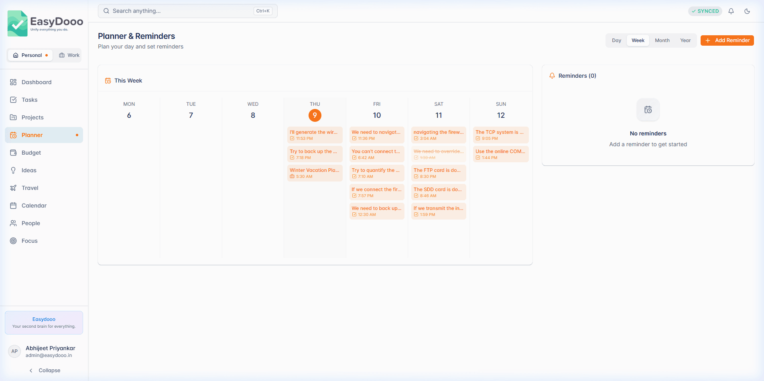Open the notifications bell icon

731,11
